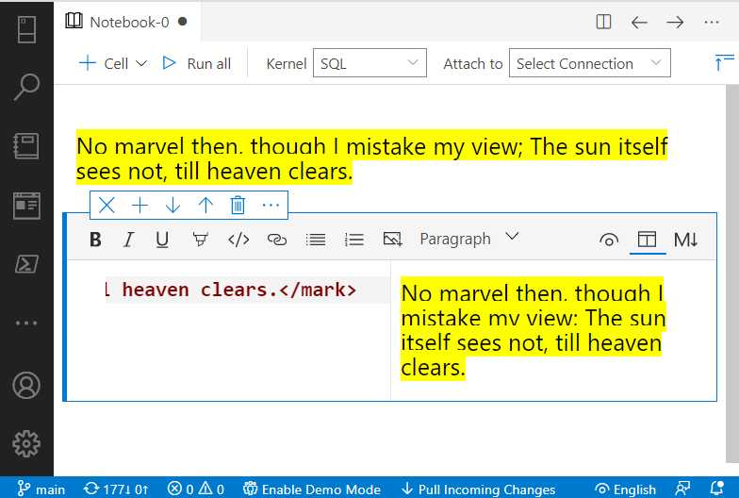The image size is (739, 498).
Task: Open the Accounts menu
Action: (x=26, y=385)
